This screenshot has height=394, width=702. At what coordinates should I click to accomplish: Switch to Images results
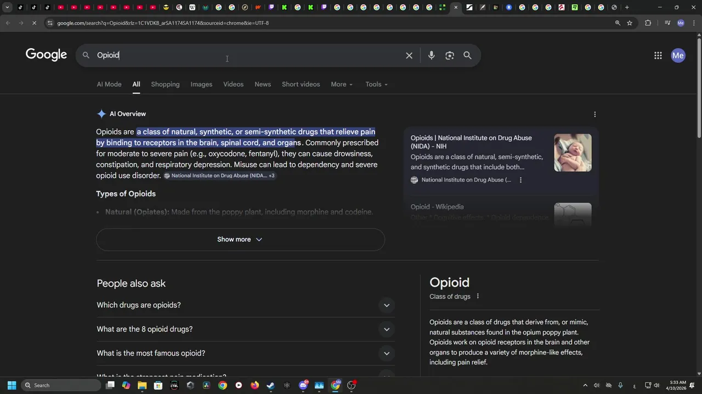point(201,84)
